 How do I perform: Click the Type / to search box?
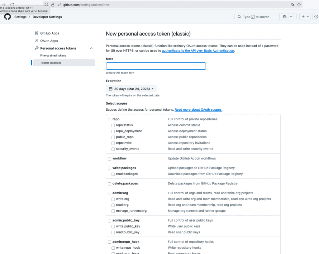click(257, 17)
